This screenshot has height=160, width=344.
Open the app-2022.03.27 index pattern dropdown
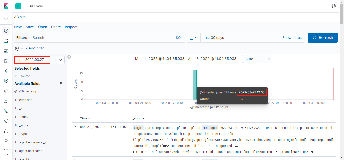[x=39, y=60]
